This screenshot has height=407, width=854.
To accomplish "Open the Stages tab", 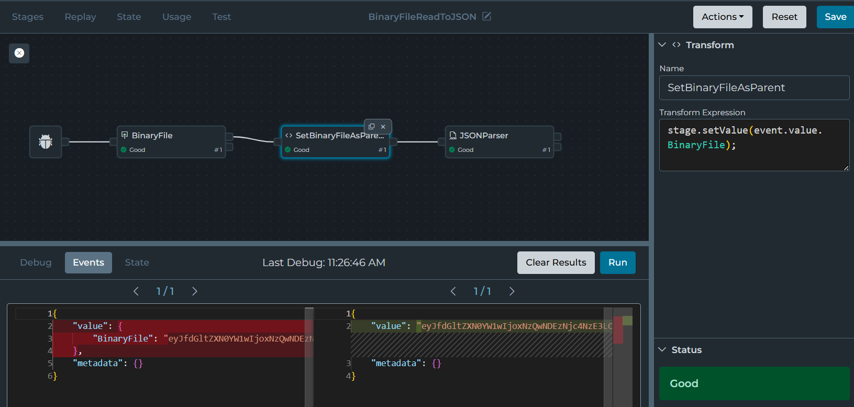I will [x=28, y=17].
